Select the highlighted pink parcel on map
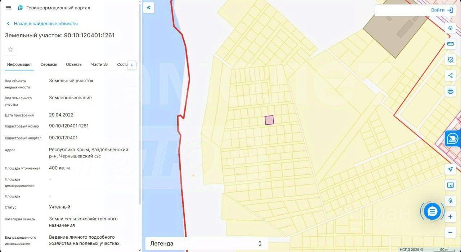This screenshot has height=252, width=461. (269, 120)
